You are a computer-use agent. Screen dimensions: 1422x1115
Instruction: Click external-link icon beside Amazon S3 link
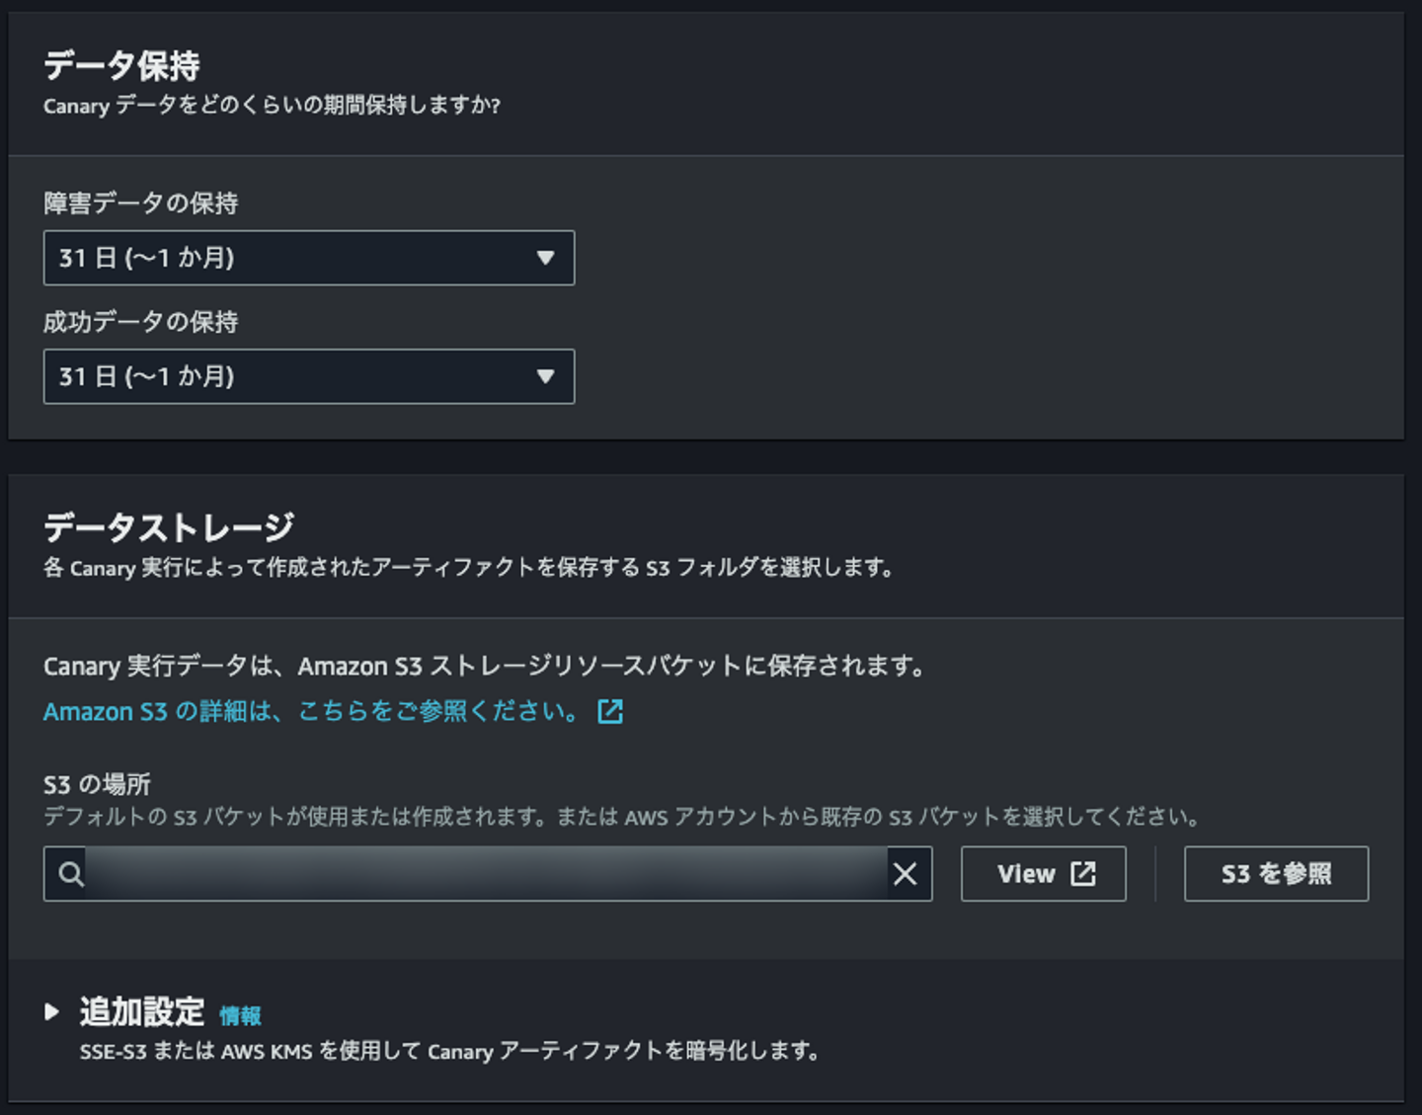[x=610, y=711]
